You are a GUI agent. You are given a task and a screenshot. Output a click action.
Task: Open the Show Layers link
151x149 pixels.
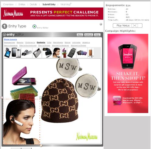(10, 39)
